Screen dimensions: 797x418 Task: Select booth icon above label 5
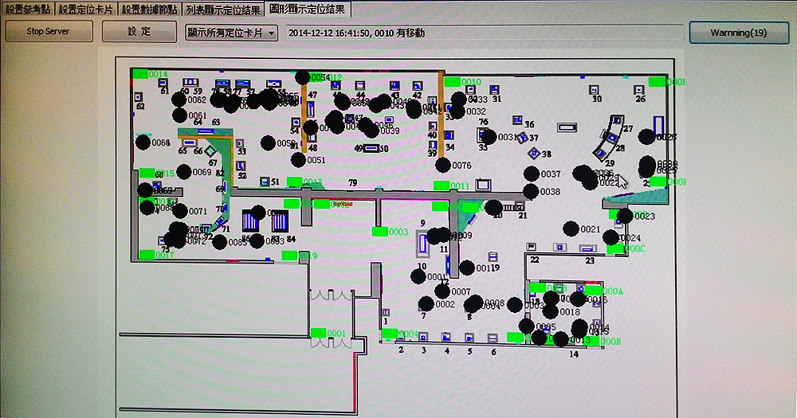[469, 338]
